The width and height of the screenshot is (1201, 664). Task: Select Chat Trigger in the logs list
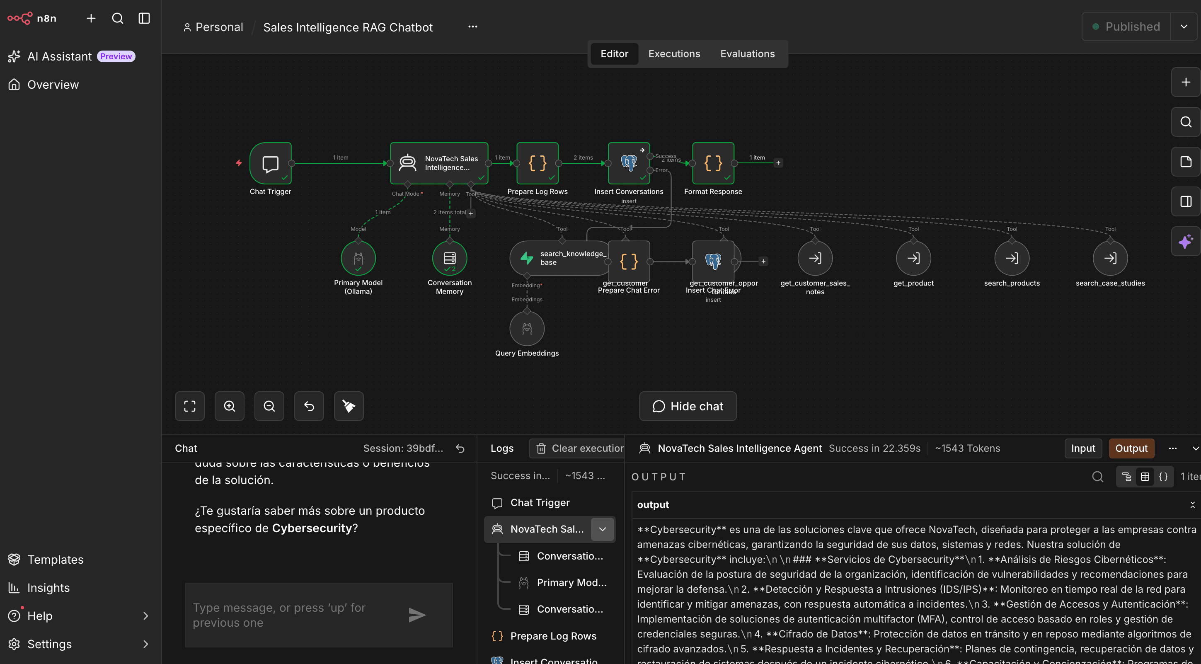click(x=550, y=503)
